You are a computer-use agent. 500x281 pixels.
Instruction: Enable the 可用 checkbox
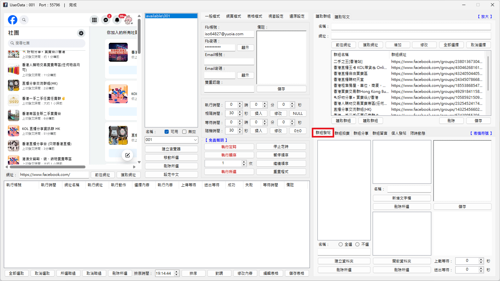click(x=166, y=132)
